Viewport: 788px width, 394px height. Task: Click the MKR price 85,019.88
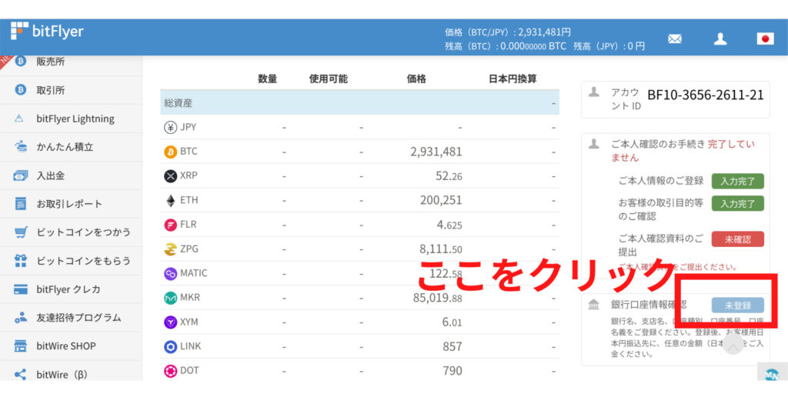tap(438, 298)
